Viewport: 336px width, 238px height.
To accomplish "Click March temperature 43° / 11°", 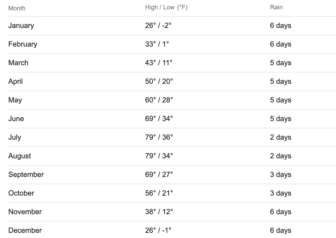I will [x=159, y=63].
